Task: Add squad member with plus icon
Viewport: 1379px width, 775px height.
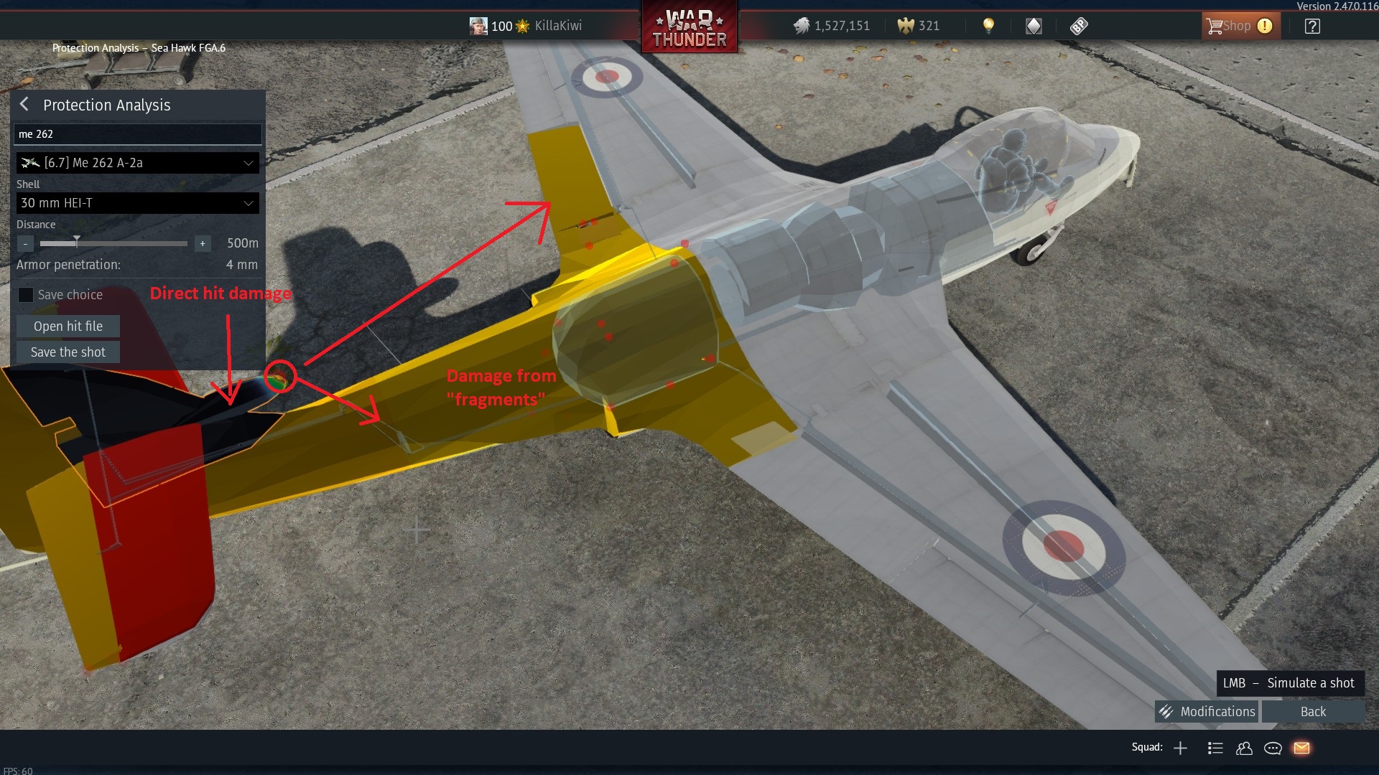Action: tap(1180, 748)
